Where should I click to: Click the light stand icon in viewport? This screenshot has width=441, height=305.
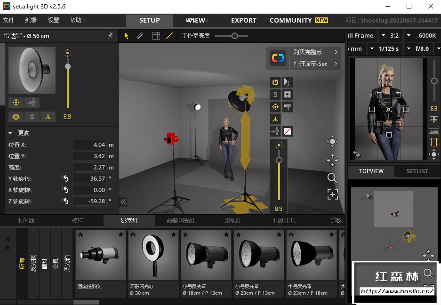pyautogui.click(x=288, y=82)
